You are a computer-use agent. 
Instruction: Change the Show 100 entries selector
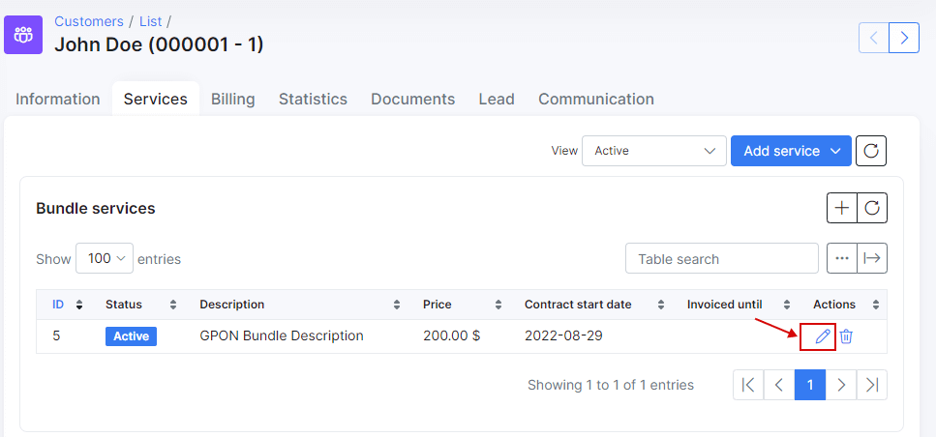pos(105,258)
